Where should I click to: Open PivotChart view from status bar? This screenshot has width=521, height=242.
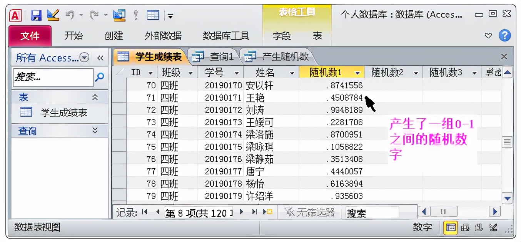479,227
